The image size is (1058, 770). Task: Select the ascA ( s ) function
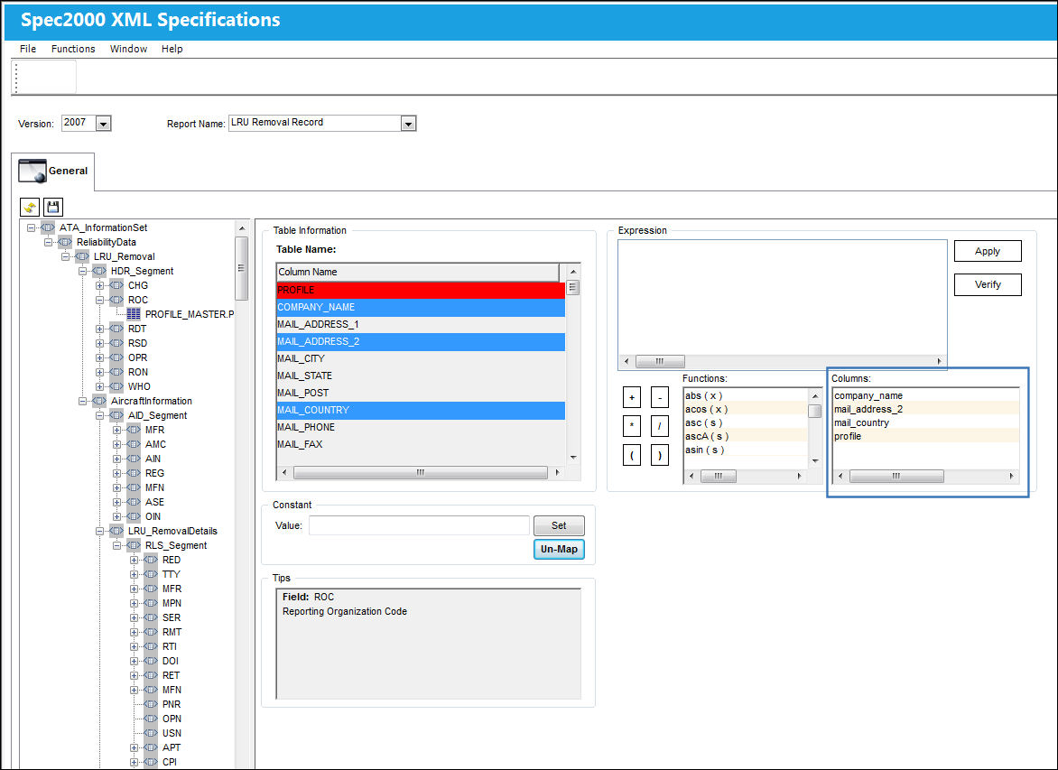(x=746, y=437)
